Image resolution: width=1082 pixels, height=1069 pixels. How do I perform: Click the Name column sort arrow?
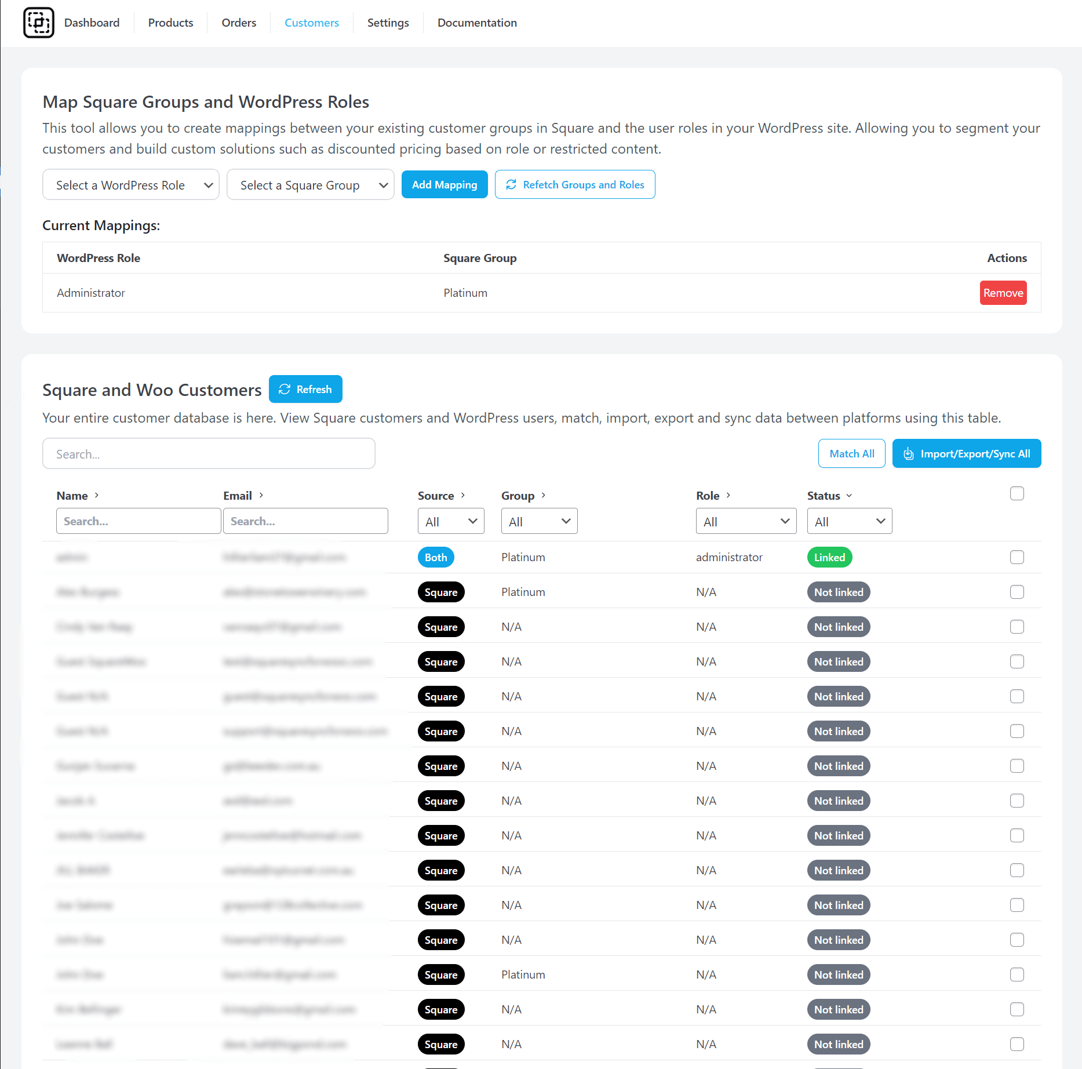pyautogui.click(x=97, y=495)
